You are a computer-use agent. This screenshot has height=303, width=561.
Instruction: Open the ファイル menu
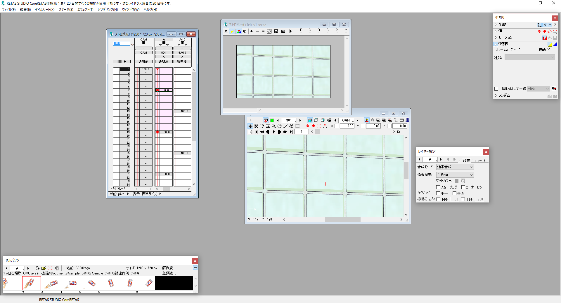[x=9, y=10]
